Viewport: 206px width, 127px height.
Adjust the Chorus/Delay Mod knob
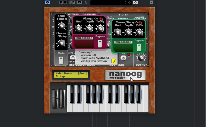118,33
